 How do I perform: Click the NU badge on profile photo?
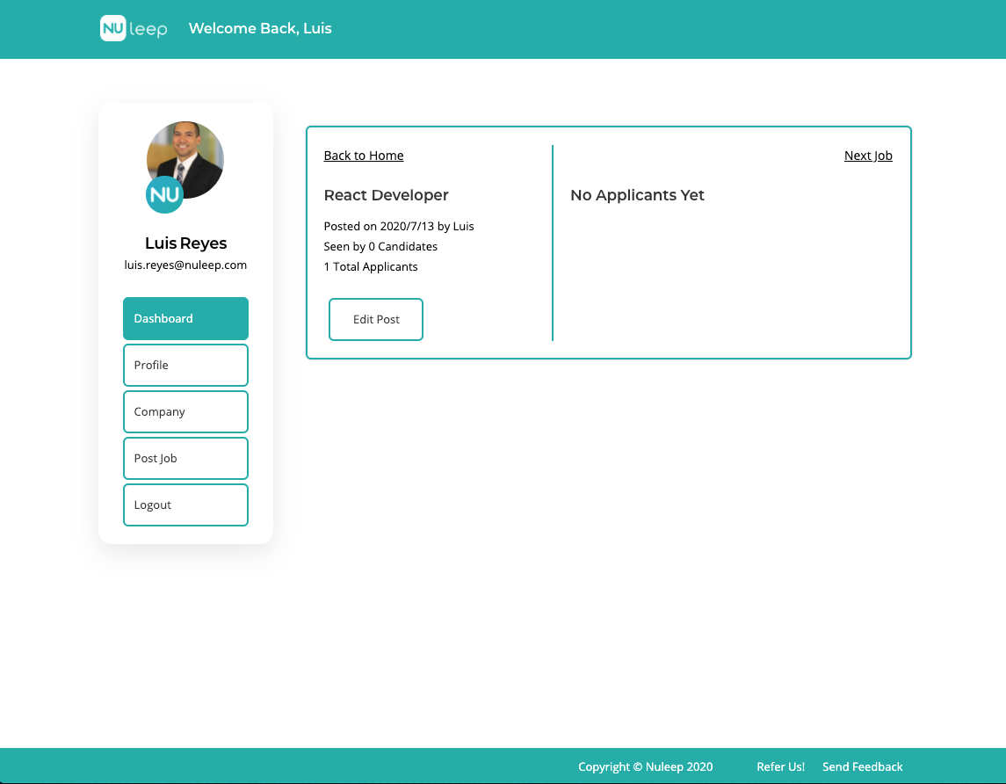pos(165,194)
